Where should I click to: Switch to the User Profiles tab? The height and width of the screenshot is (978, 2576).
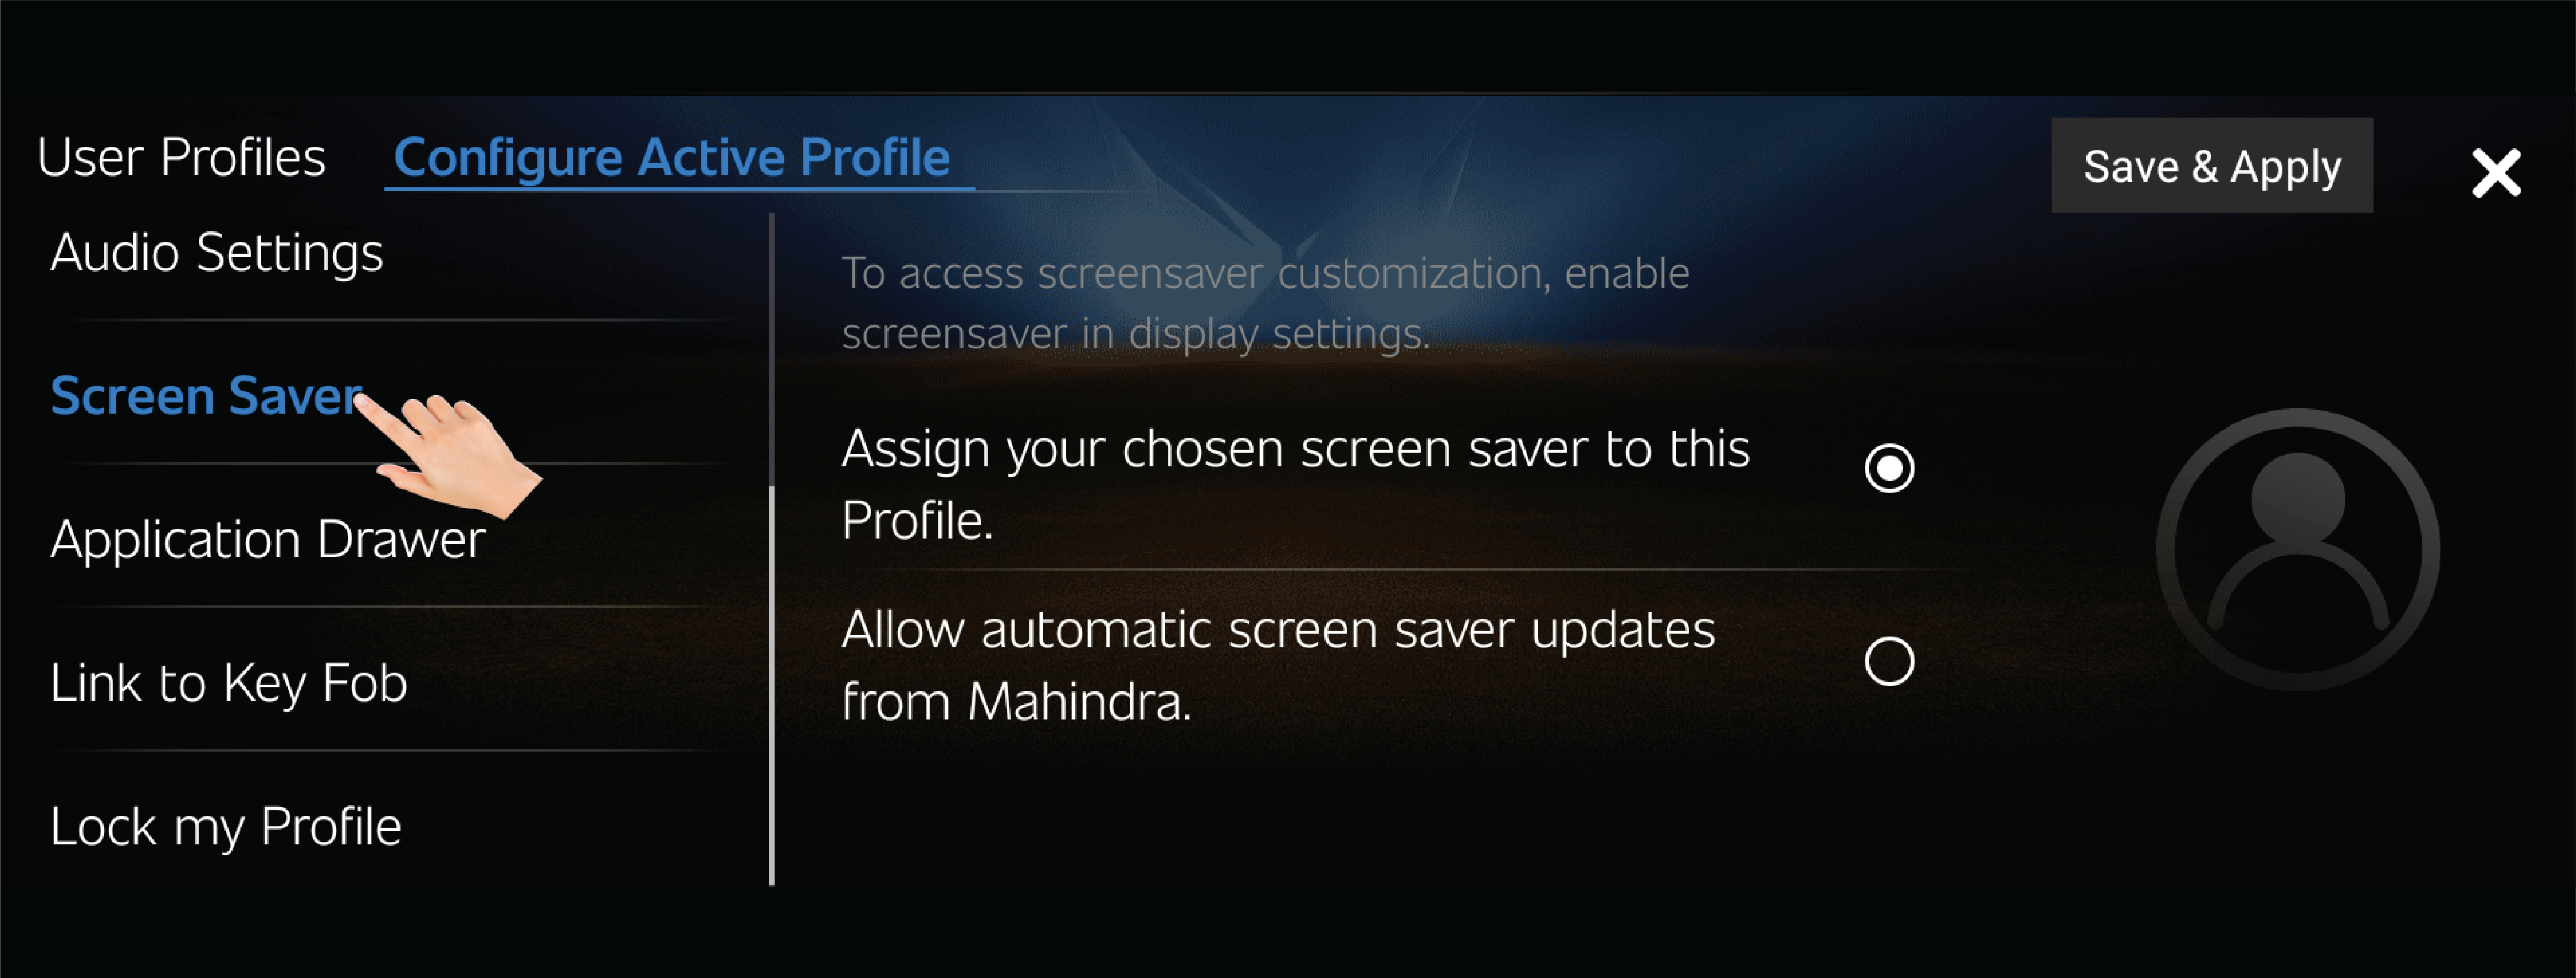[181, 157]
